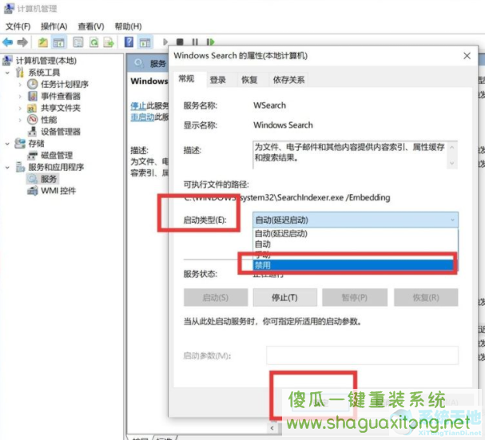The width and height of the screenshot is (485, 440).
Task: Click the Restart service toolbar icon
Action: (210, 42)
